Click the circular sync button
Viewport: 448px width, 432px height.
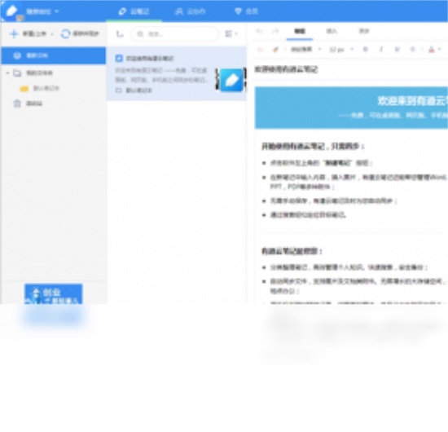65,33
